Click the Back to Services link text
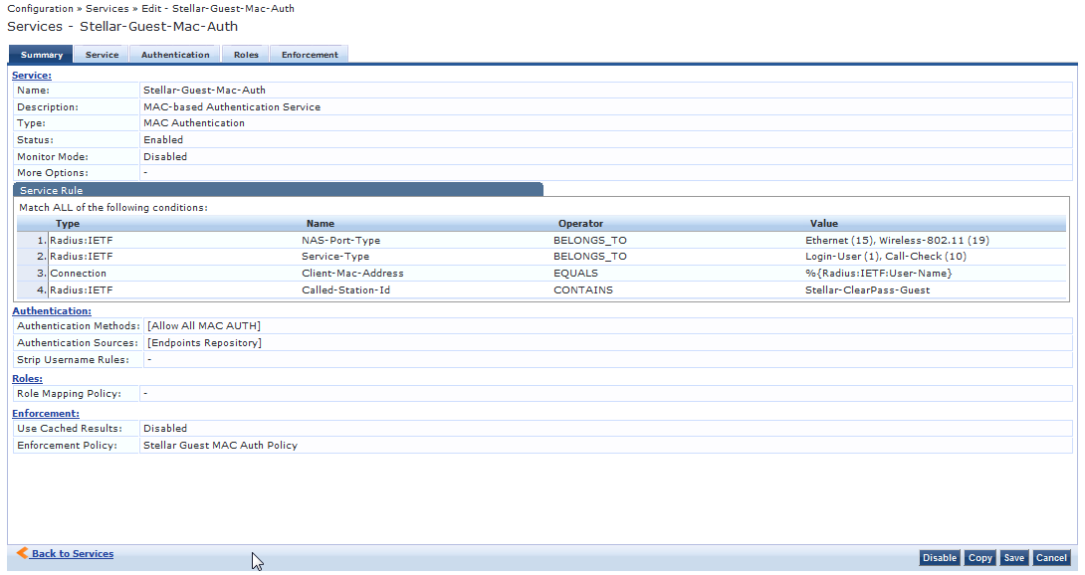 pos(73,554)
